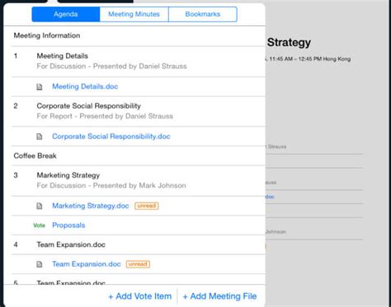Click document icon beside Marketing Strategy.doc
This screenshot has height=307, width=391.
[40, 206]
